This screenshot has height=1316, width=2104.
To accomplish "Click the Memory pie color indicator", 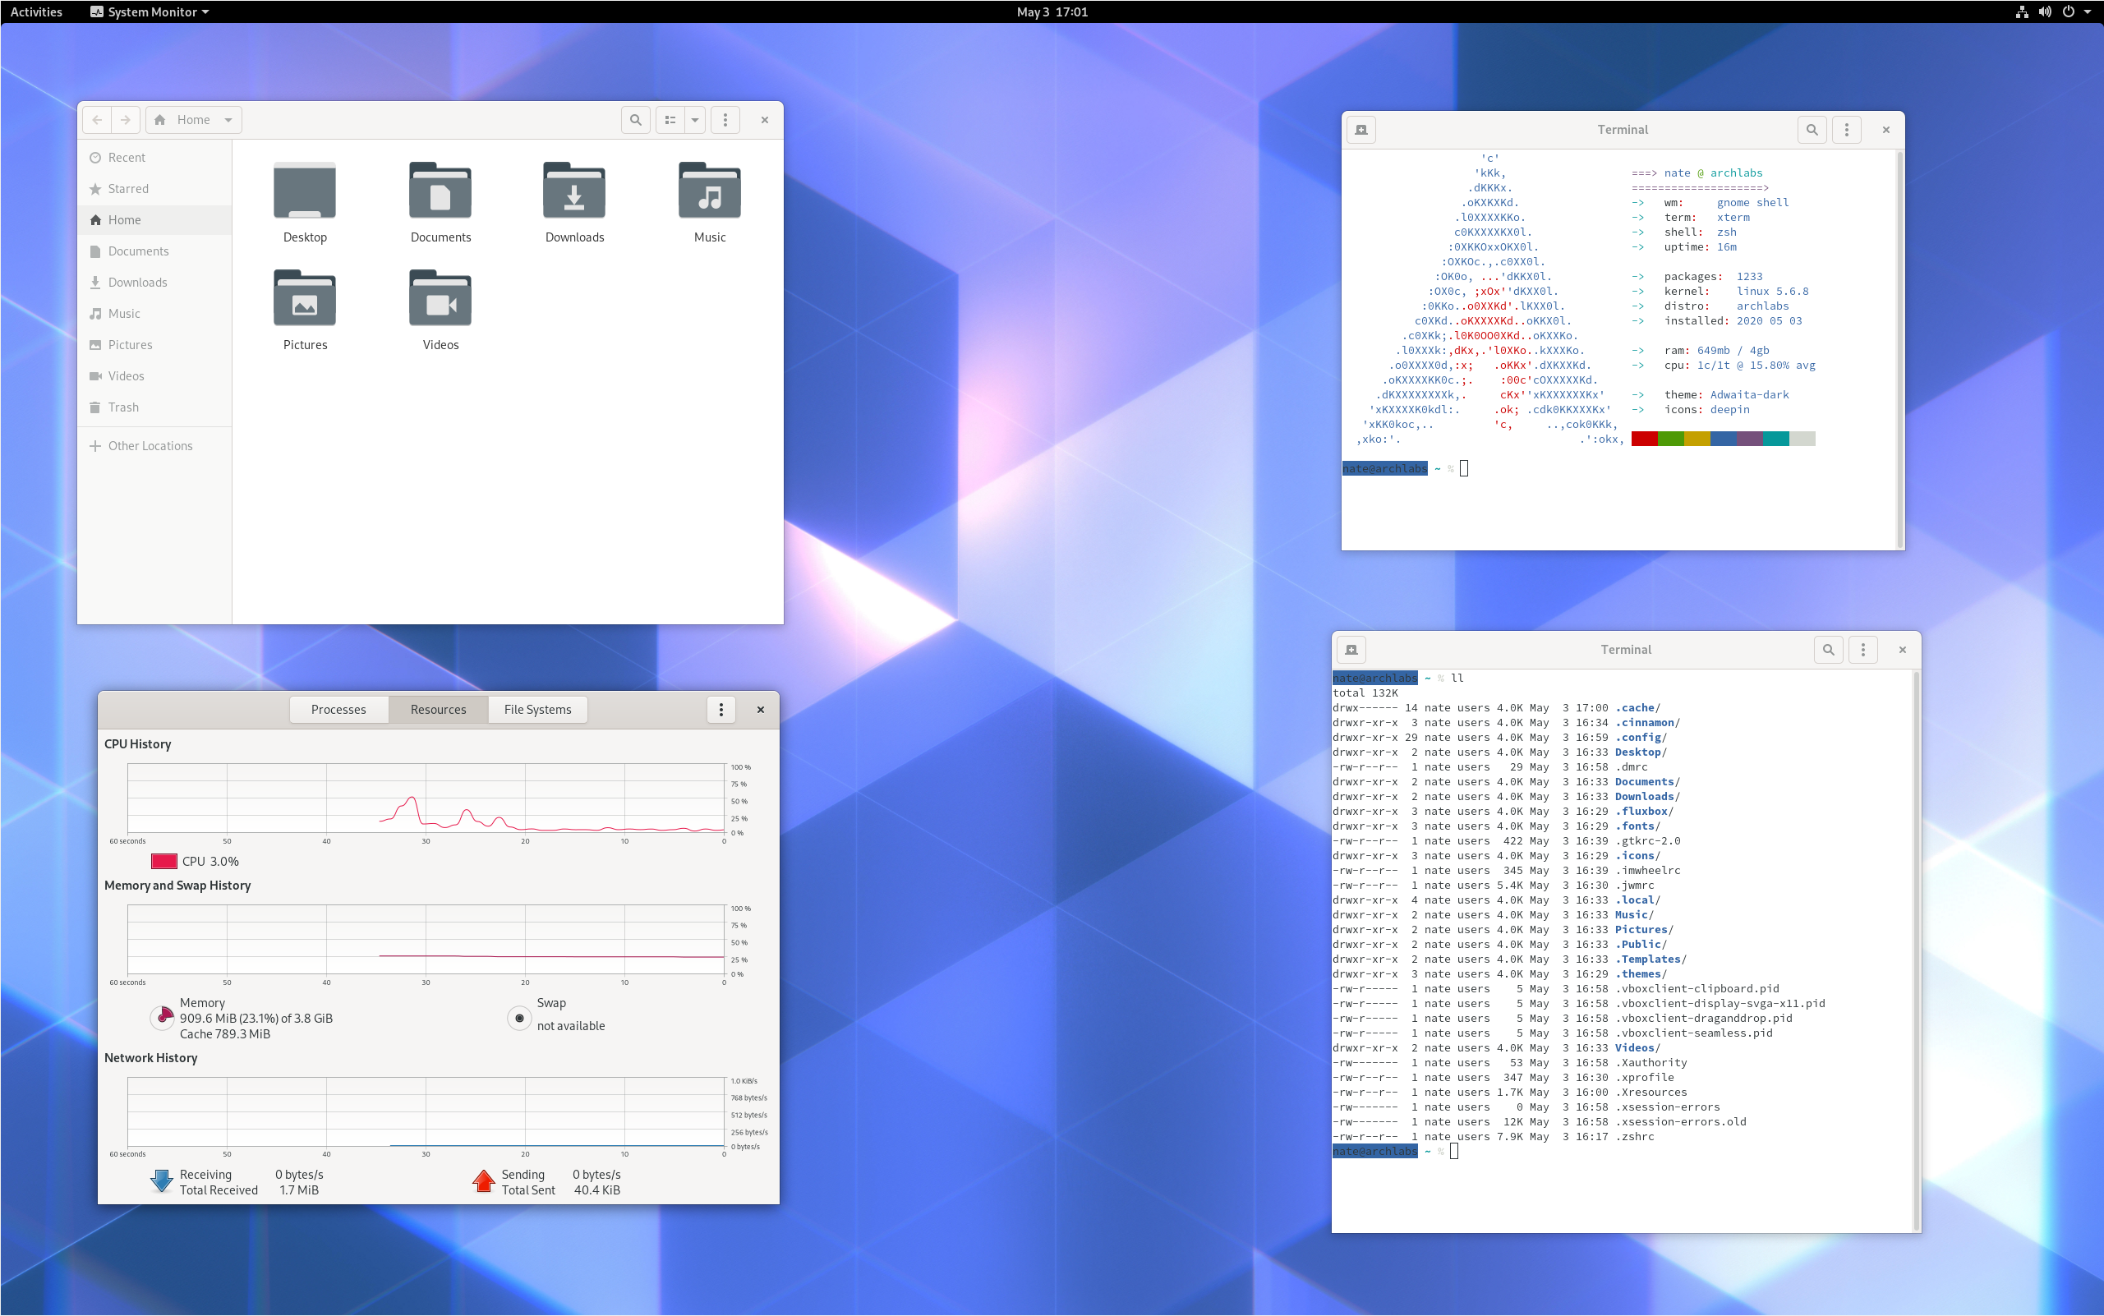I will click(163, 1018).
